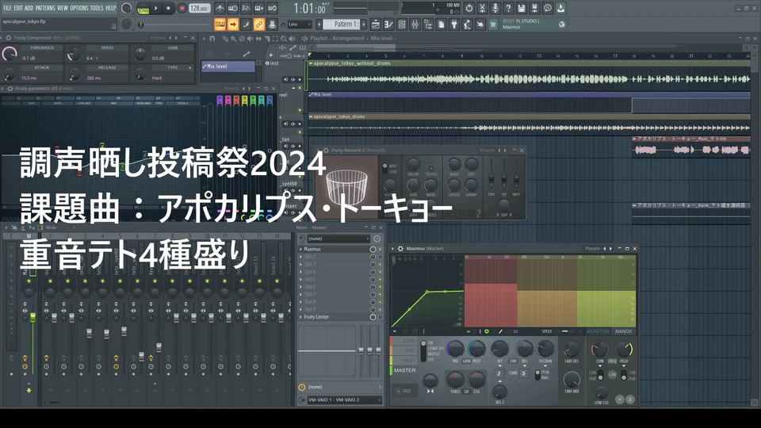Click the SOLO button in Maximus
The height and width of the screenshot is (428, 761).
coord(404,391)
